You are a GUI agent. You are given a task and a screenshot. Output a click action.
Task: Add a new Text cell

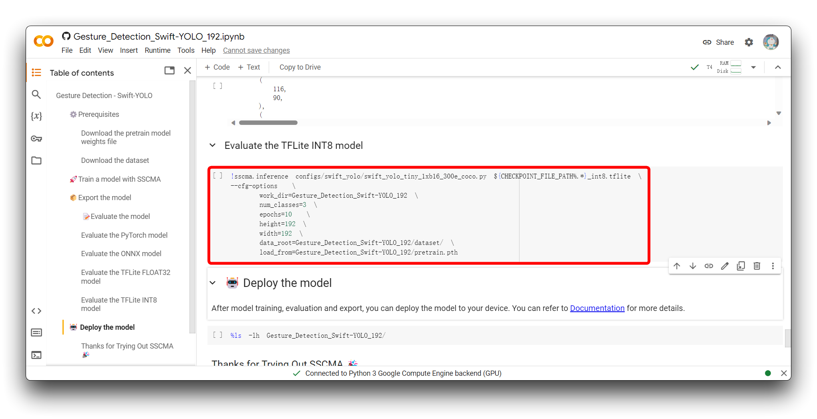point(249,67)
